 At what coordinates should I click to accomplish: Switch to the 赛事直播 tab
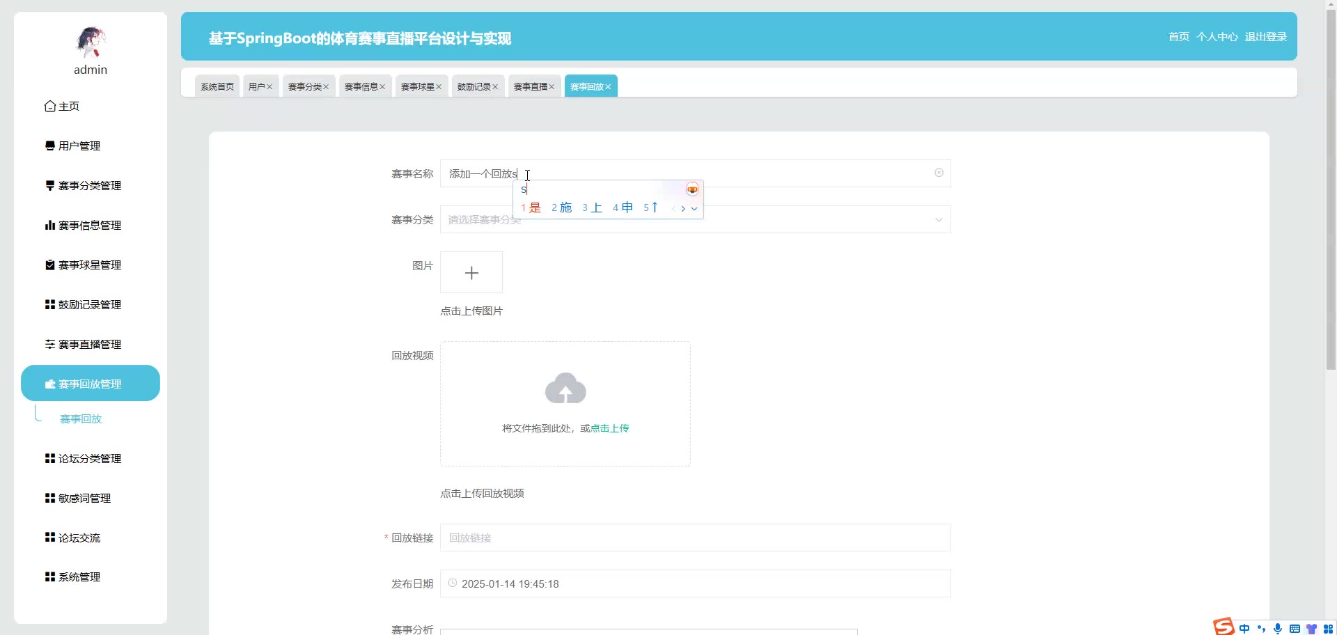click(530, 87)
